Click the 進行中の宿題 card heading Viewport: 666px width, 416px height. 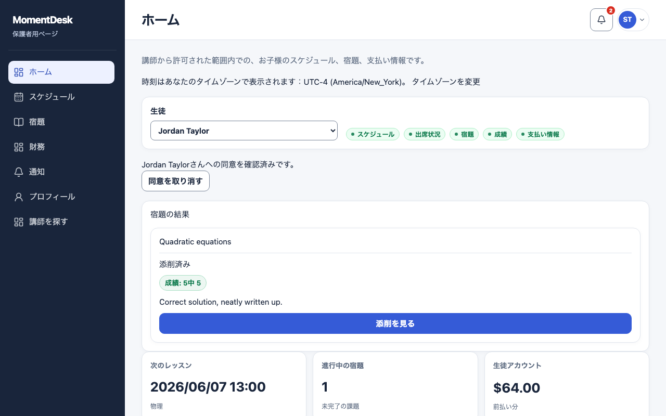coord(343,366)
